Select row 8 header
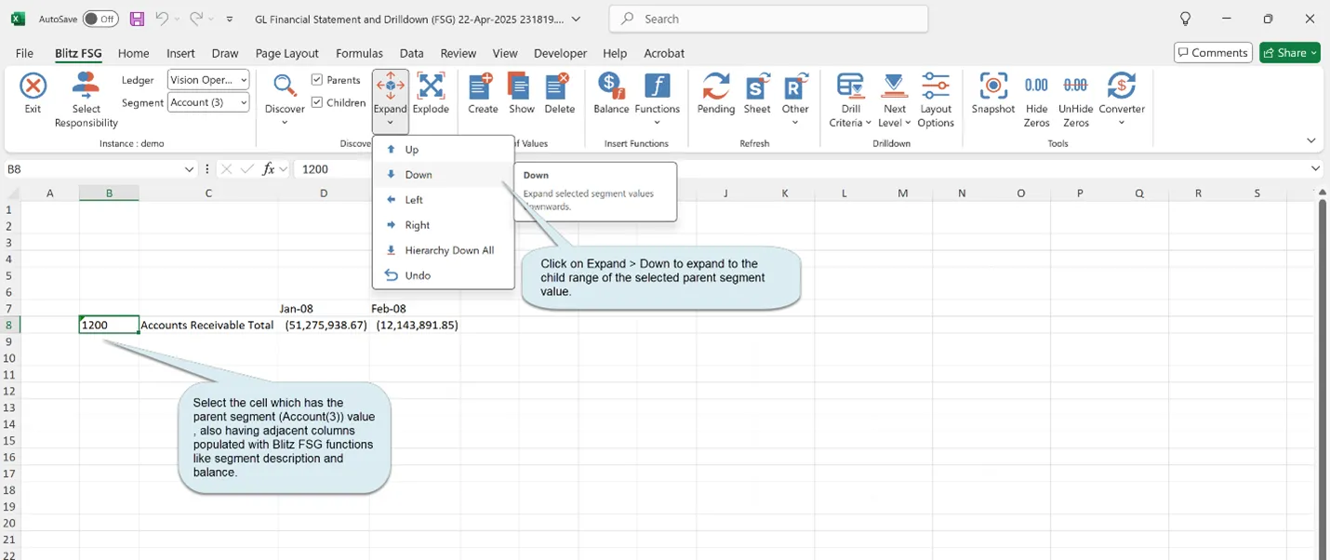 point(9,325)
